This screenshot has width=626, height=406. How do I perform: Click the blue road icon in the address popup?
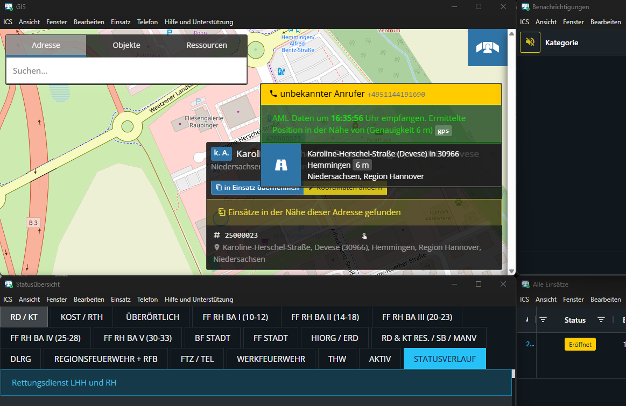pos(280,165)
